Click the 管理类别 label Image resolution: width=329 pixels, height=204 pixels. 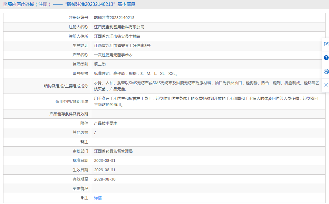click(80, 64)
